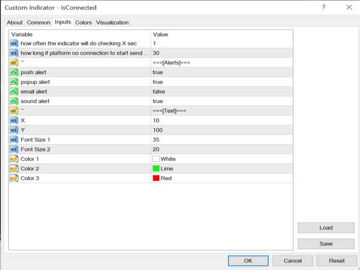Click boolean icon beside popup alert
360x270 pixels.
[13, 82]
